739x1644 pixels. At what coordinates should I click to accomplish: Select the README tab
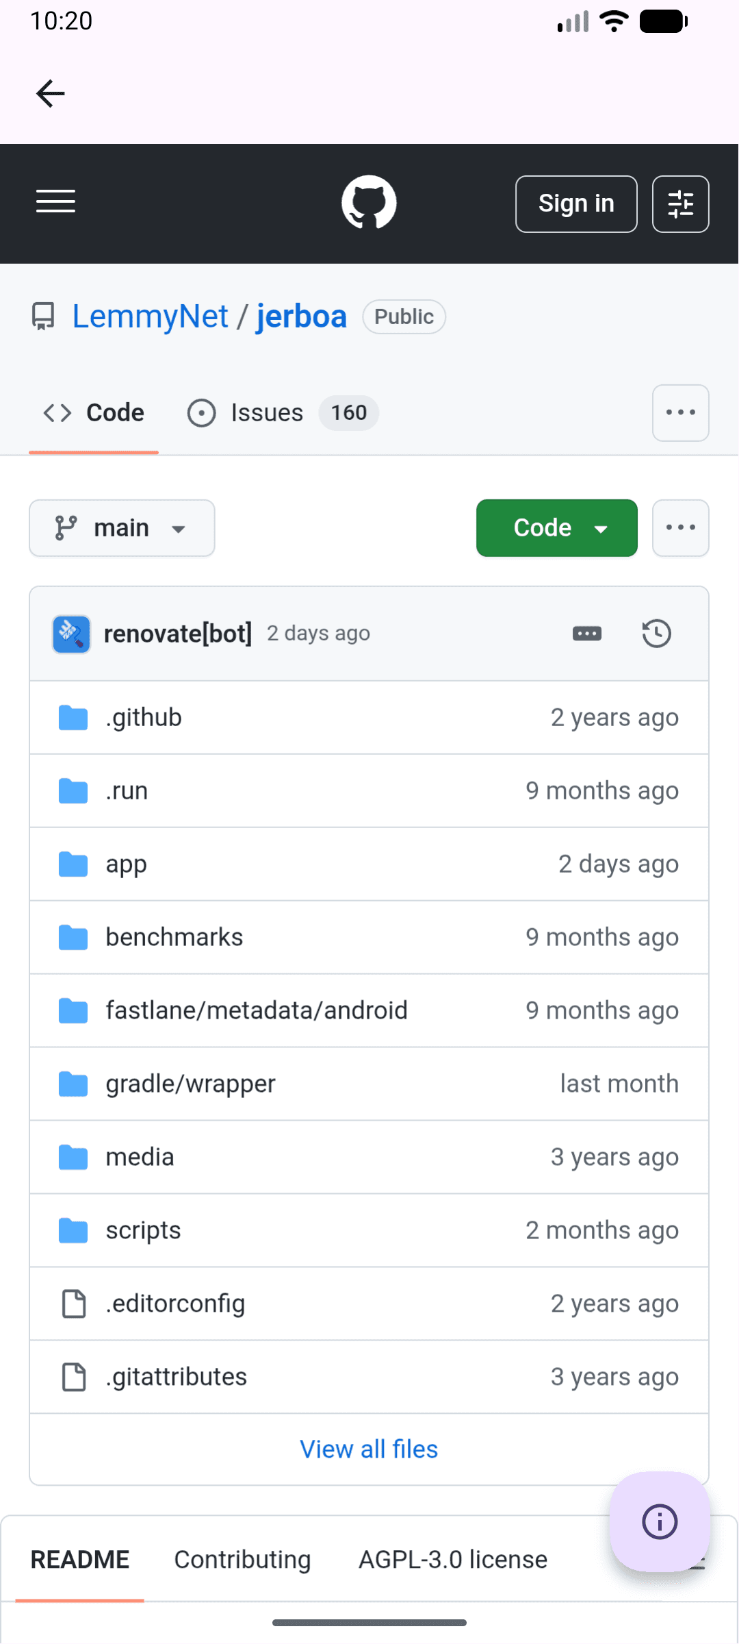[x=79, y=1560]
